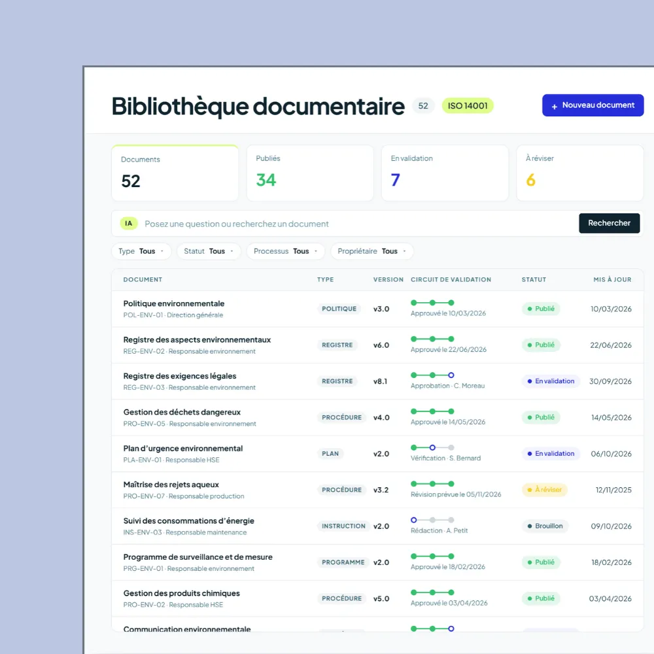Click the PROGRAMME type tag
654x654 pixels.
click(x=343, y=562)
